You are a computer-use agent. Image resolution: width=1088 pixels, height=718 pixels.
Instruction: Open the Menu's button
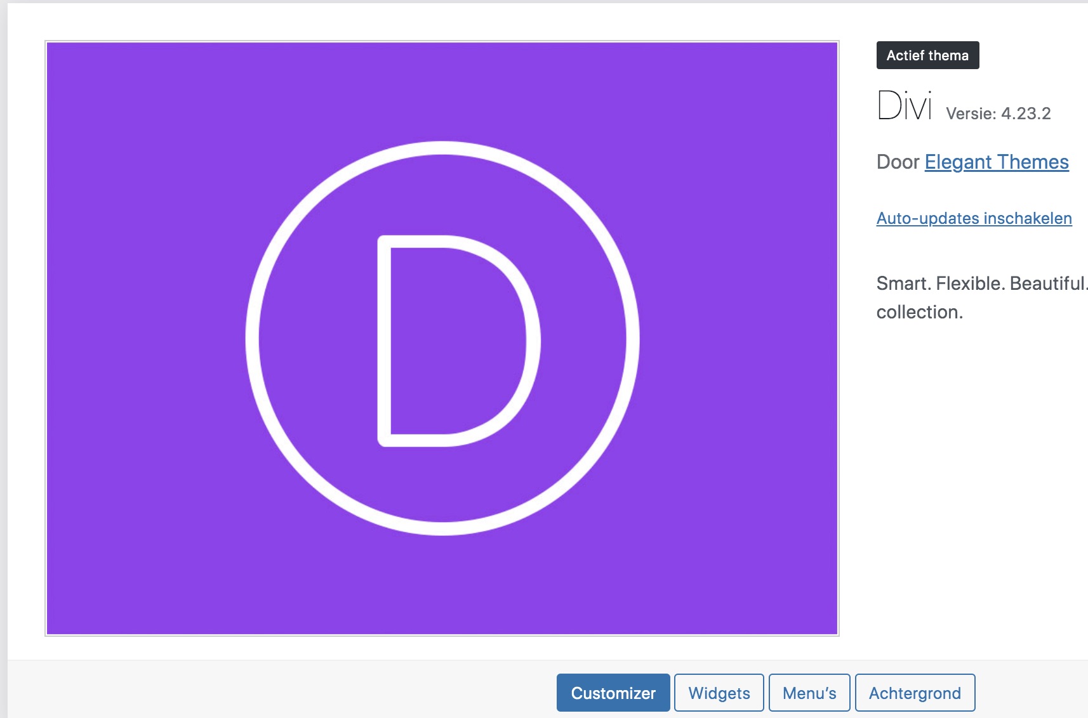tap(809, 693)
